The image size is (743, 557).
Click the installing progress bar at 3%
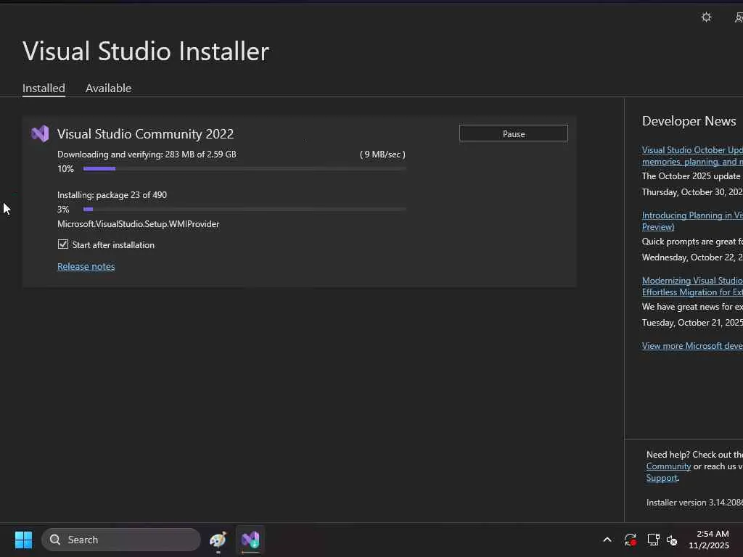245,209
